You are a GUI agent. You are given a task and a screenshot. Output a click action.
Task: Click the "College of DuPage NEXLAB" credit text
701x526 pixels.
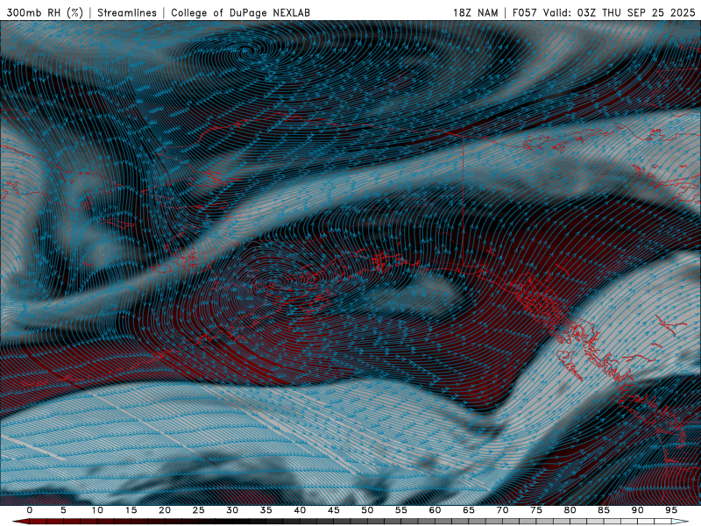(240, 12)
